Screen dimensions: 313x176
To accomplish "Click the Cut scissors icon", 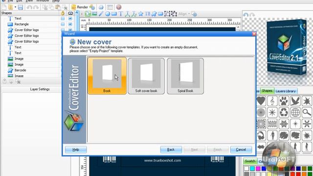I will [x=45, y=7].
